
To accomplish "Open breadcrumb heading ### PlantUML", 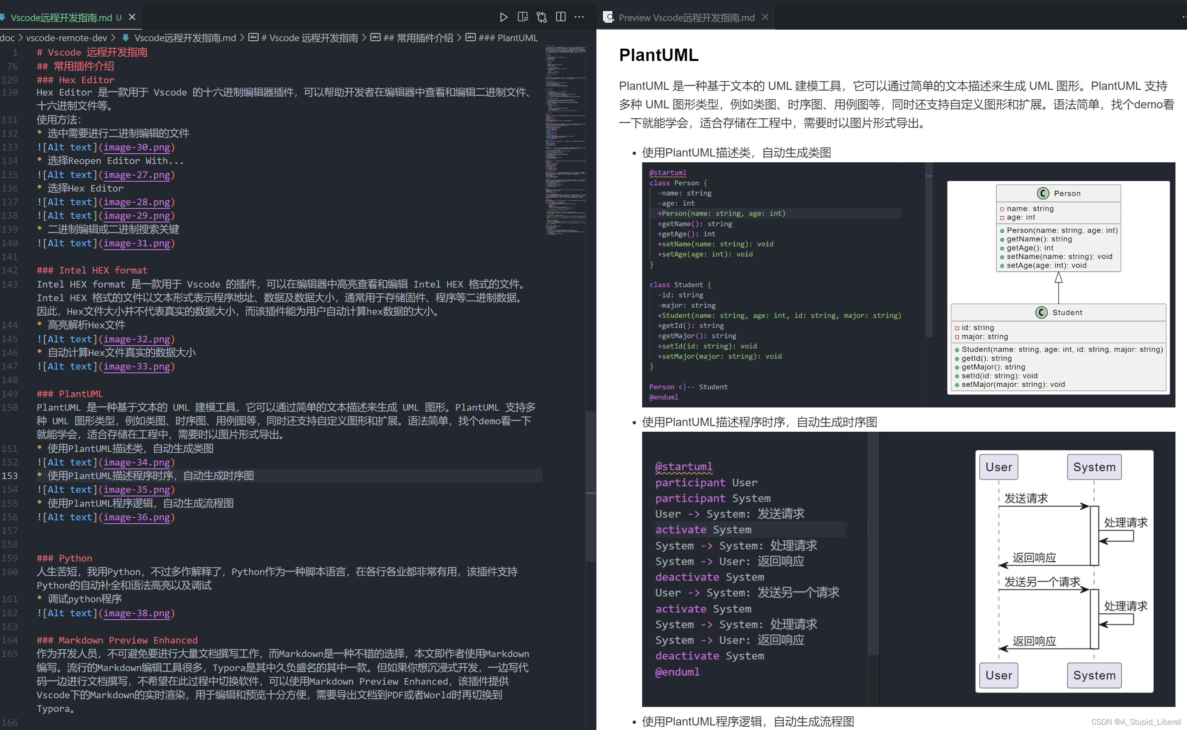I will 507,37.
